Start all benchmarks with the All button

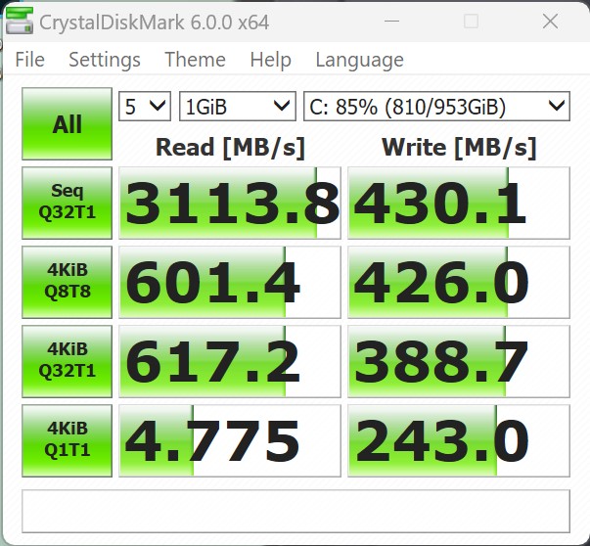pos(67,124)
